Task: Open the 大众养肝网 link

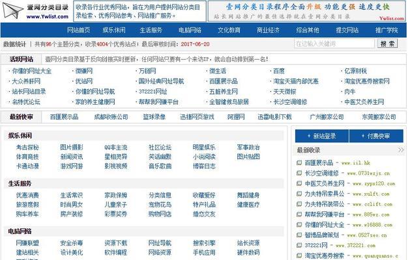Action: coord(26,81)
